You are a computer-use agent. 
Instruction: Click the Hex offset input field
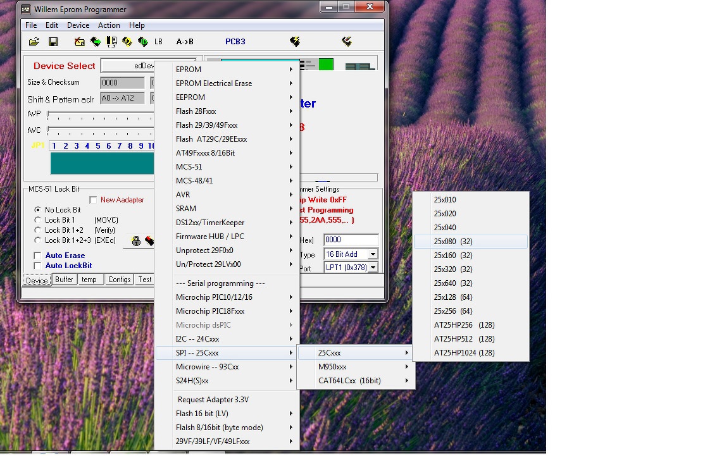click(351, 240)
